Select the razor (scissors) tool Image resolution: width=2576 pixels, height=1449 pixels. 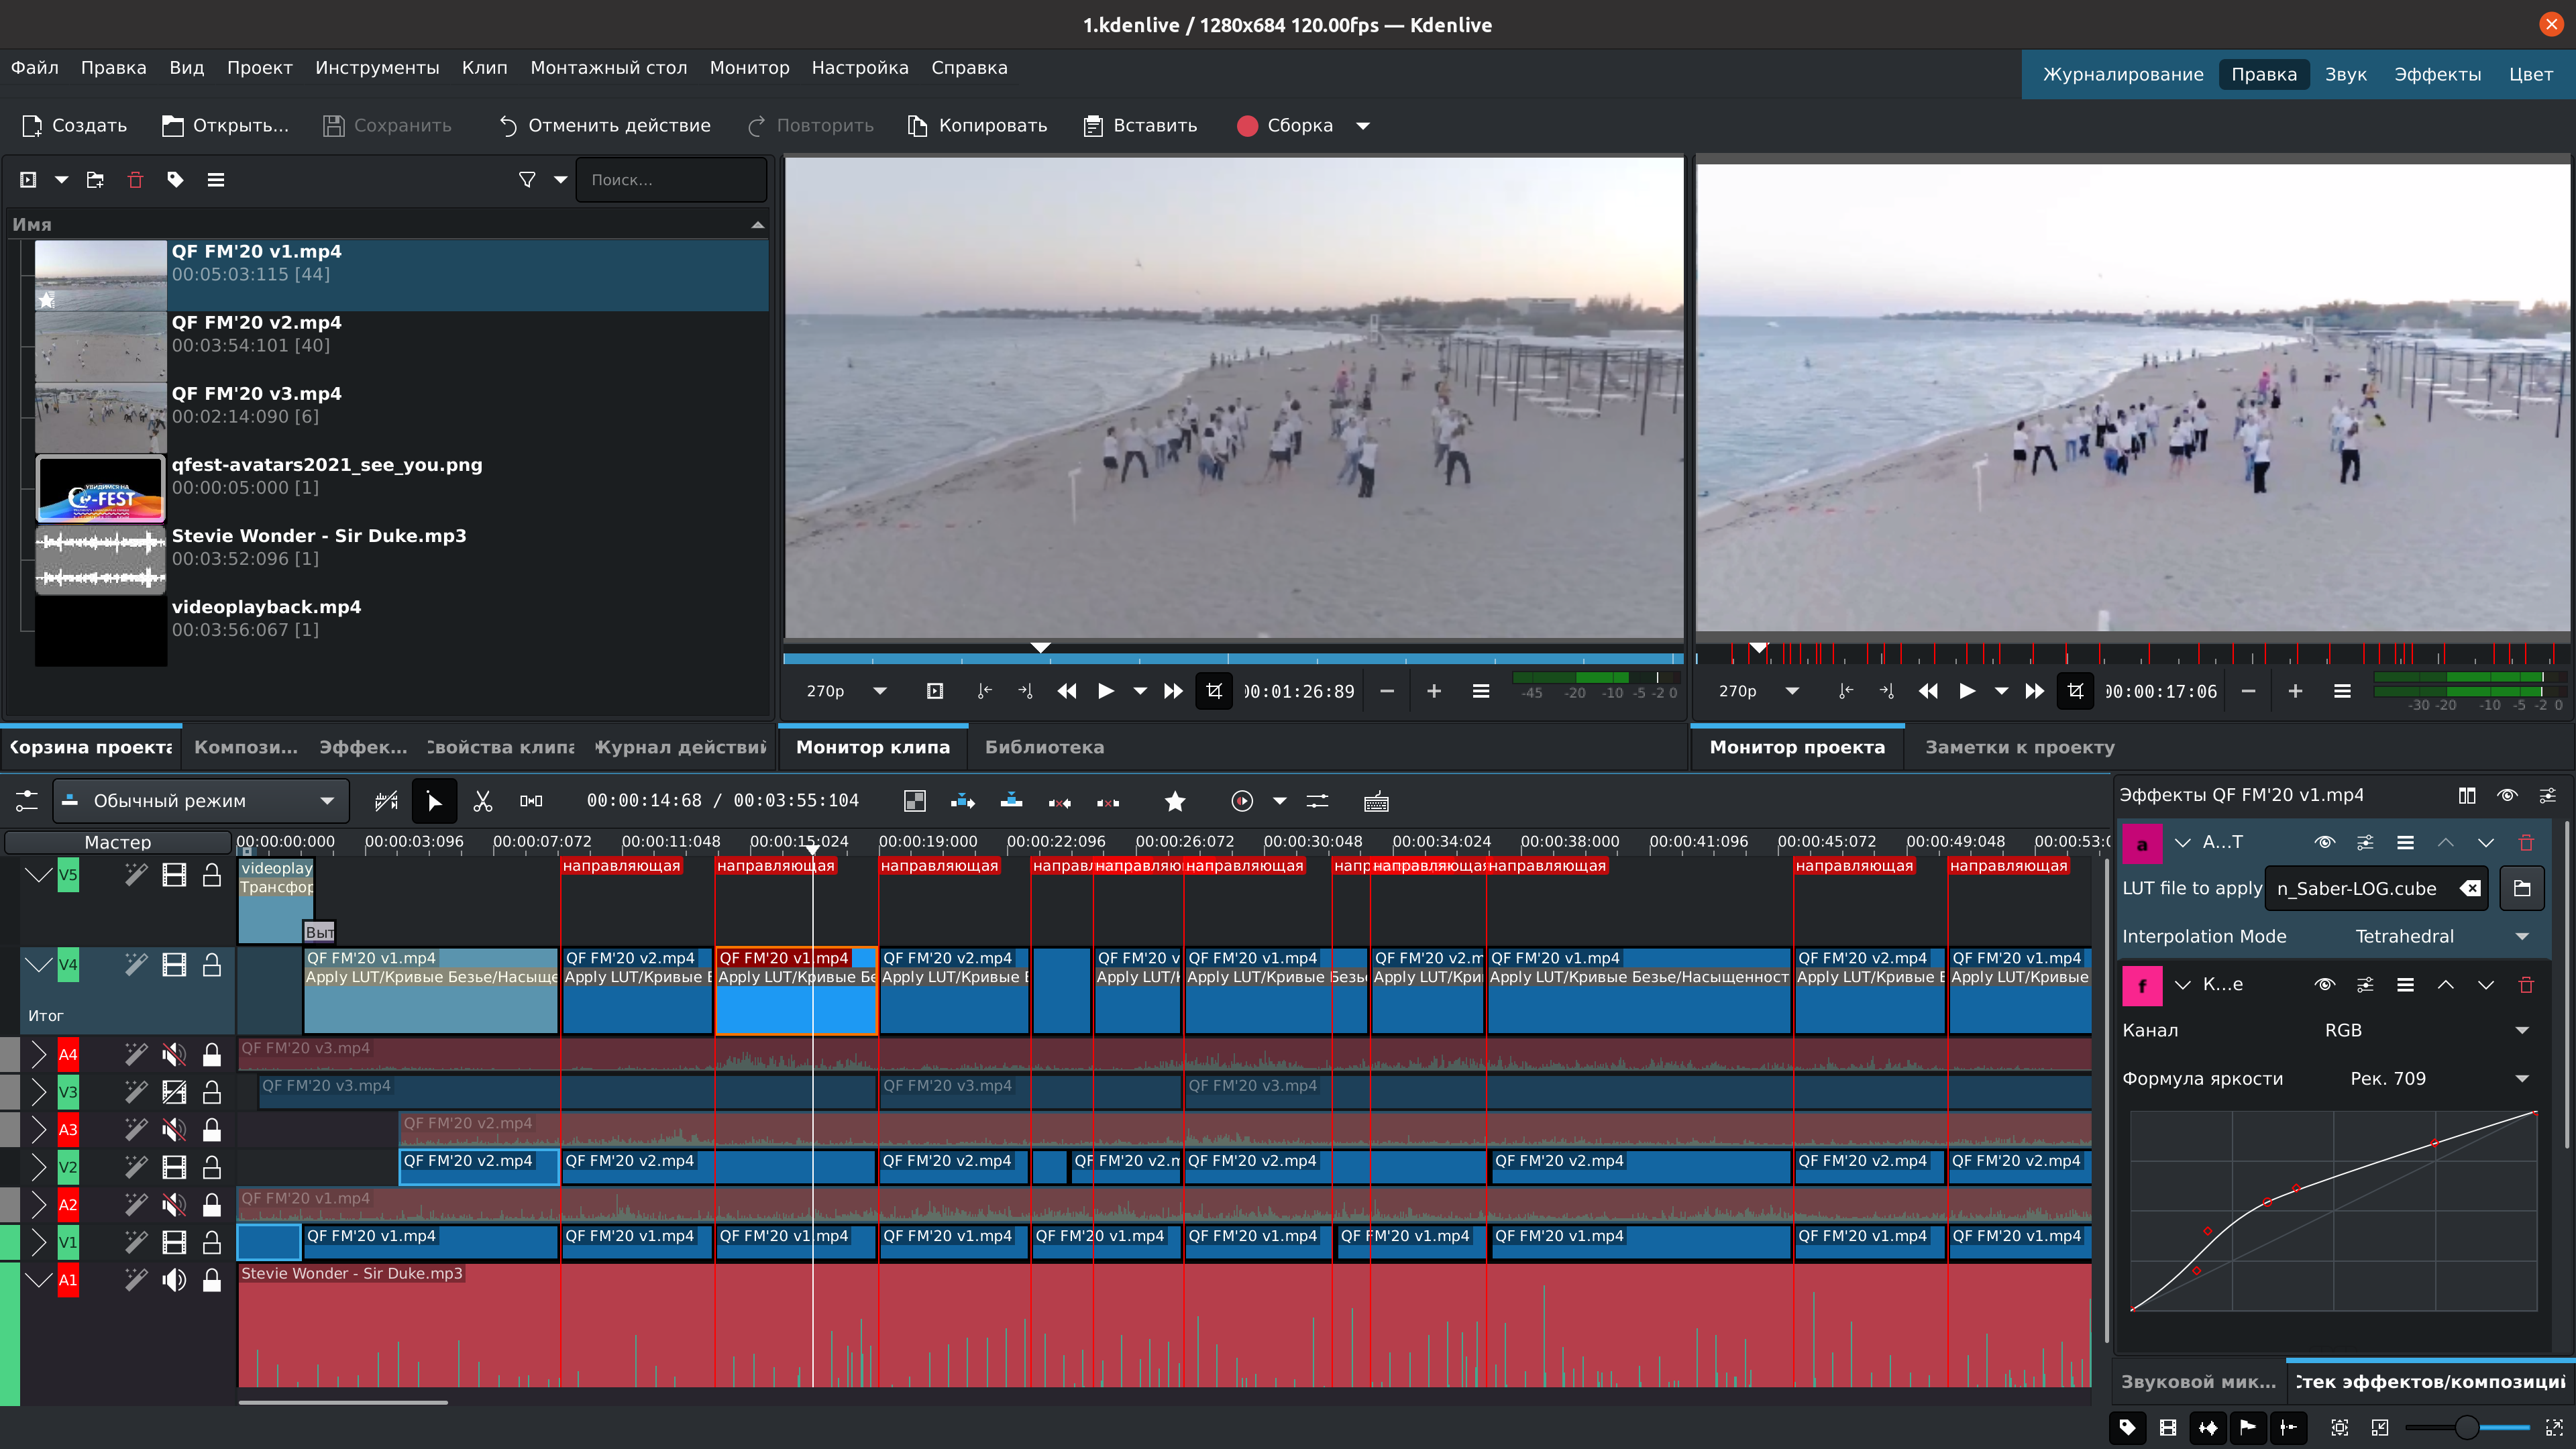click(483, 801)
